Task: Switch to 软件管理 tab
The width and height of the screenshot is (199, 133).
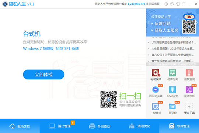Action: [179, 126]
